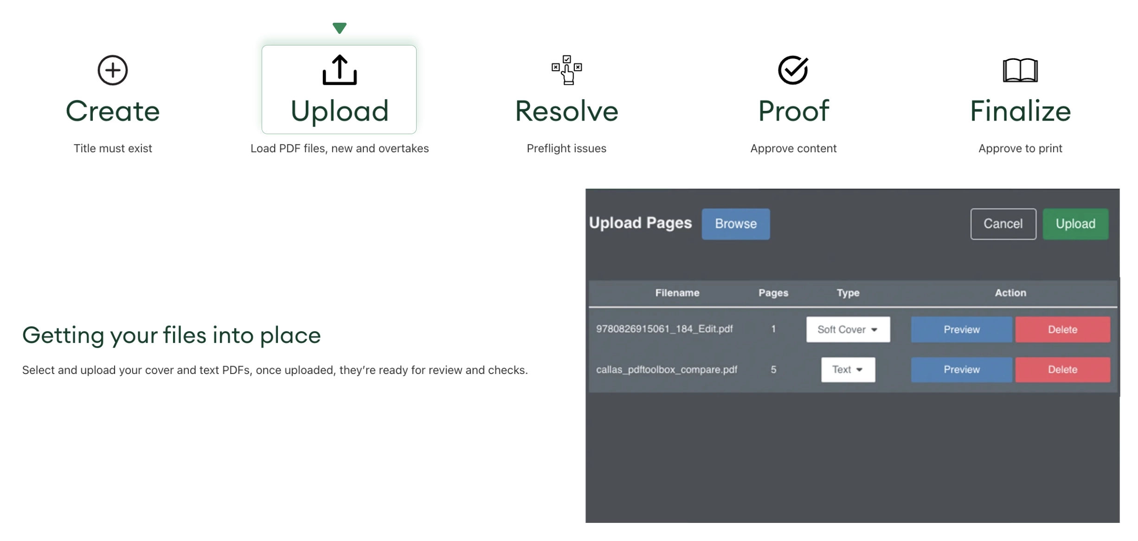Open the Soft Cover type dropdown
Screen dimensions: 1138x541
(848, 329)
